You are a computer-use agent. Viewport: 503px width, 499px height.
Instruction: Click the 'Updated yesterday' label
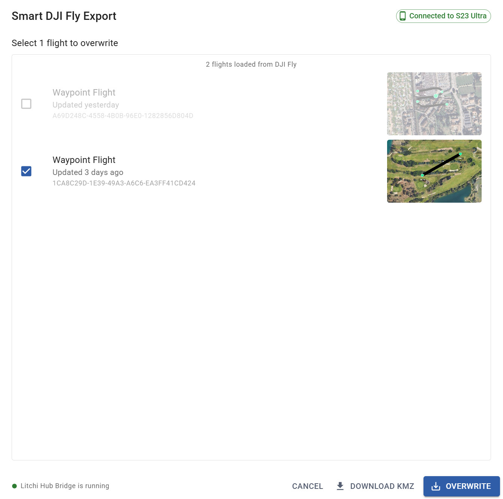(86, 105)
